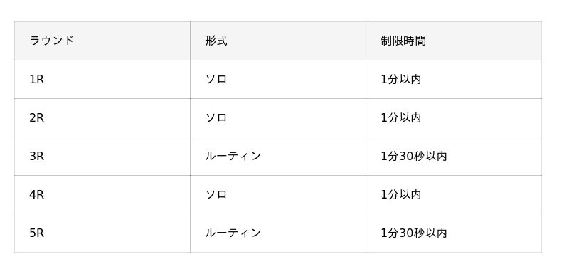The height and width of the screenshot is (274, 569).
Task: Click ソロ in the 1R row
Action: coord(216,80)
